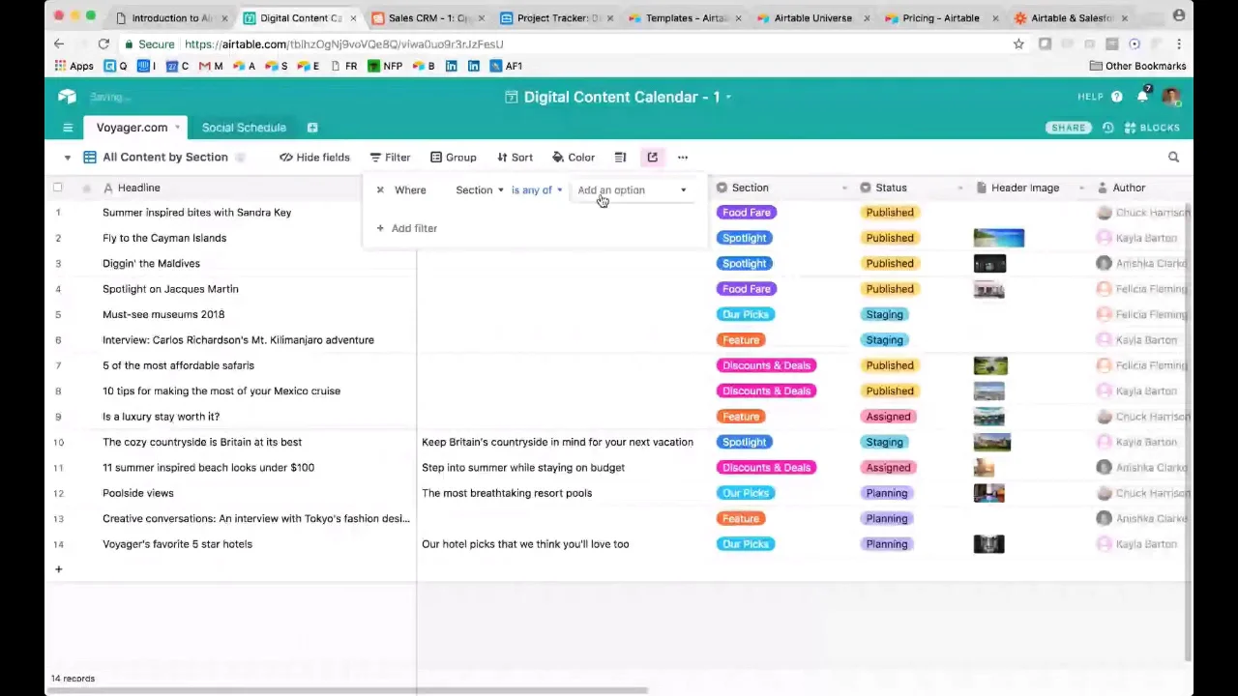This screenshot has width=1238, height=696.
Task: Select the Voyager.com table tab
Action: [132, 128]
